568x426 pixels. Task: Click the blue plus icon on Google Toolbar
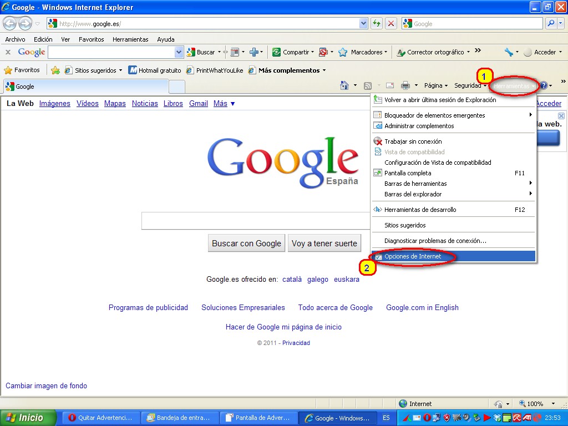(x=254, y=52)
